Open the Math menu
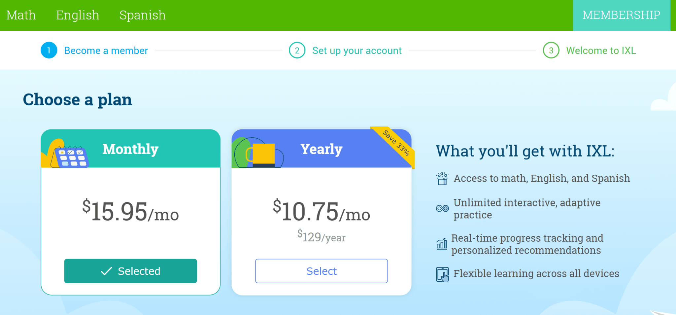676x315 pixels. (x=21, y=15)
